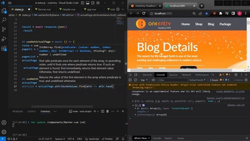Customize layout icon in VS Code title bar
250x141 pixels.
(98, 3)
